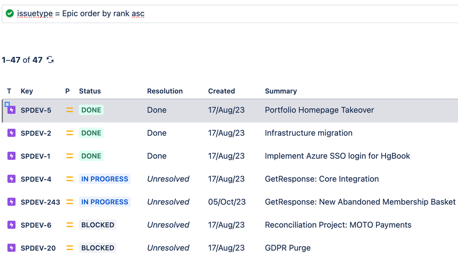The width and height of the screenshot is (458, 257).
Task: Open Infrastructure migration summary link
Action: click(x=309, y=133)
